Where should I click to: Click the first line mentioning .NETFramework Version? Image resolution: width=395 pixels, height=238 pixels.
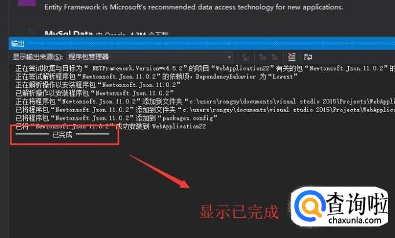205,68
